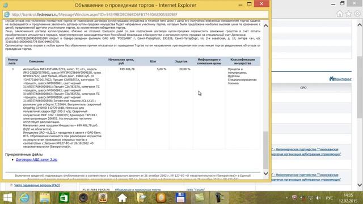This screenshot has width=363, height=204.
Task: Open the orange camera app on the taskbar
Action: (103, 198)
